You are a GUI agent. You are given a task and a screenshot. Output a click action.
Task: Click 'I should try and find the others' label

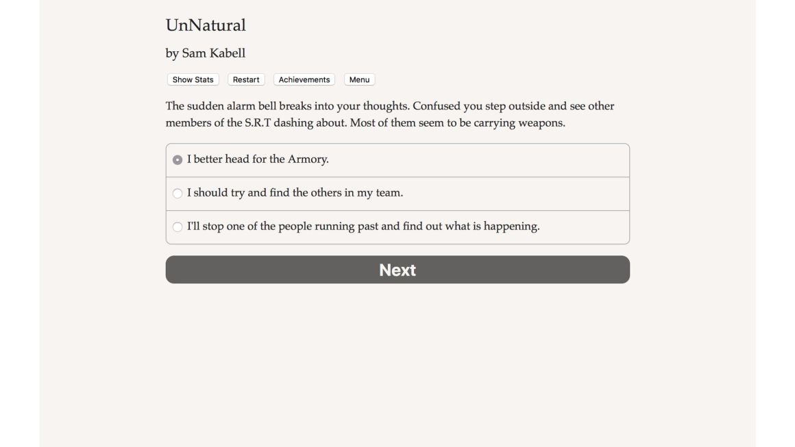pyautogui.click(x=295, y=192)
